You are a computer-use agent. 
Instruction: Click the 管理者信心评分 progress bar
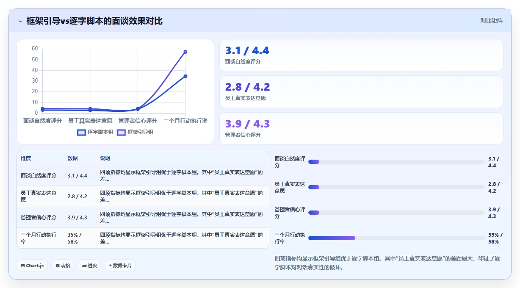[x=396, y=213]
